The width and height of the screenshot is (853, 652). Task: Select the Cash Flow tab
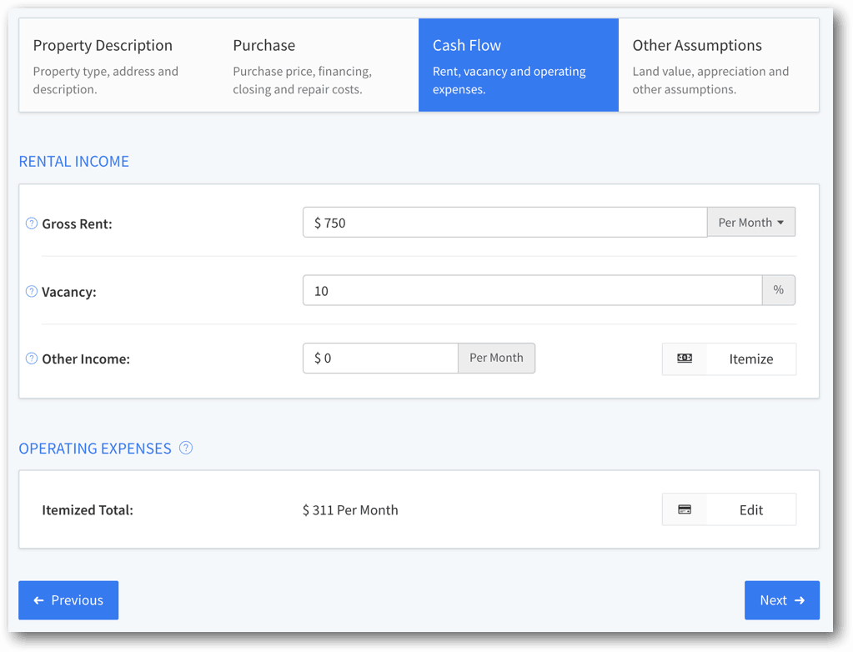(519, 65)
